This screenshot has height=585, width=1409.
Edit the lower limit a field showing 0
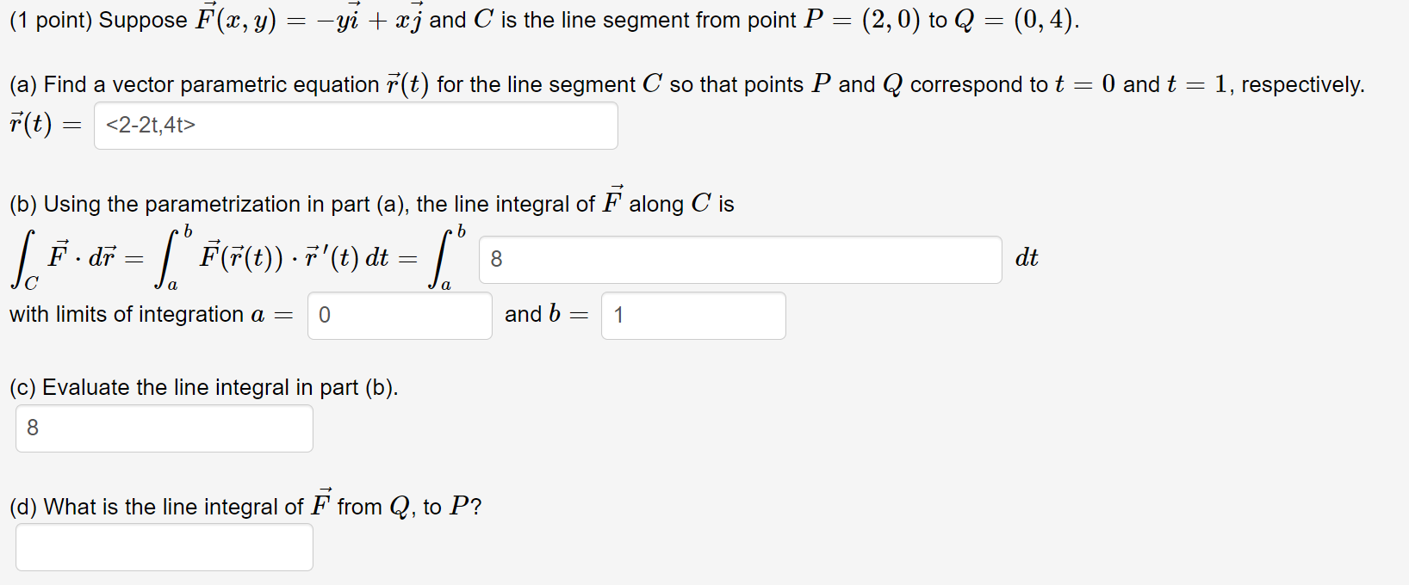coord(398,316)
